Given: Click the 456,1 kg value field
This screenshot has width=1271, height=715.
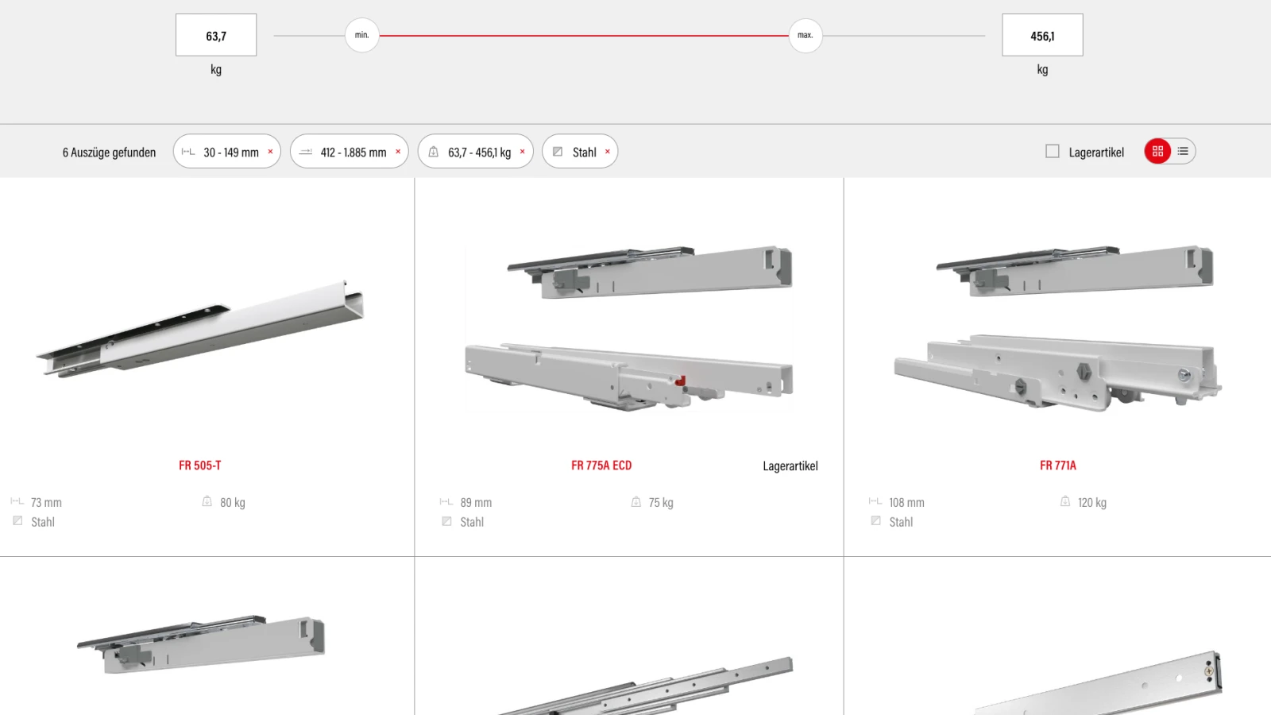Looking at the screenshot, I should (1042, 34).
